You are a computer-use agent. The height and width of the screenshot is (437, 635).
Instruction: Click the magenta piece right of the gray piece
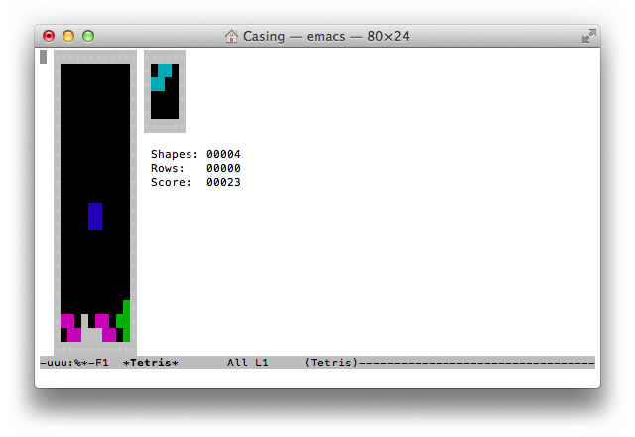[x=105, y=327]
